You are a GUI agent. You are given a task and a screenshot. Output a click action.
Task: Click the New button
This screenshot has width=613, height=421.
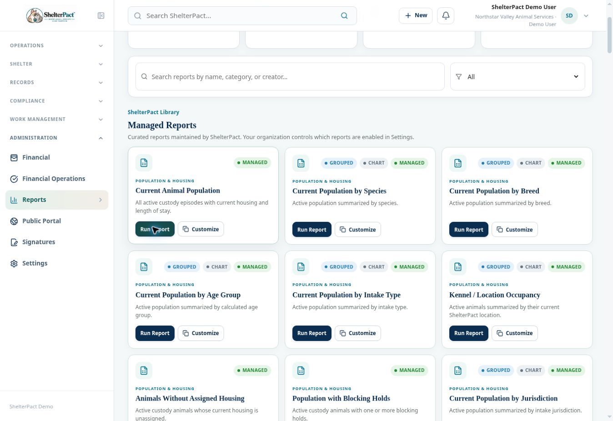pos(416,16)
